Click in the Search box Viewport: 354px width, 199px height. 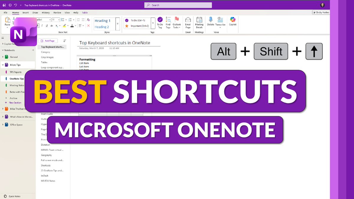click(178, 5)
